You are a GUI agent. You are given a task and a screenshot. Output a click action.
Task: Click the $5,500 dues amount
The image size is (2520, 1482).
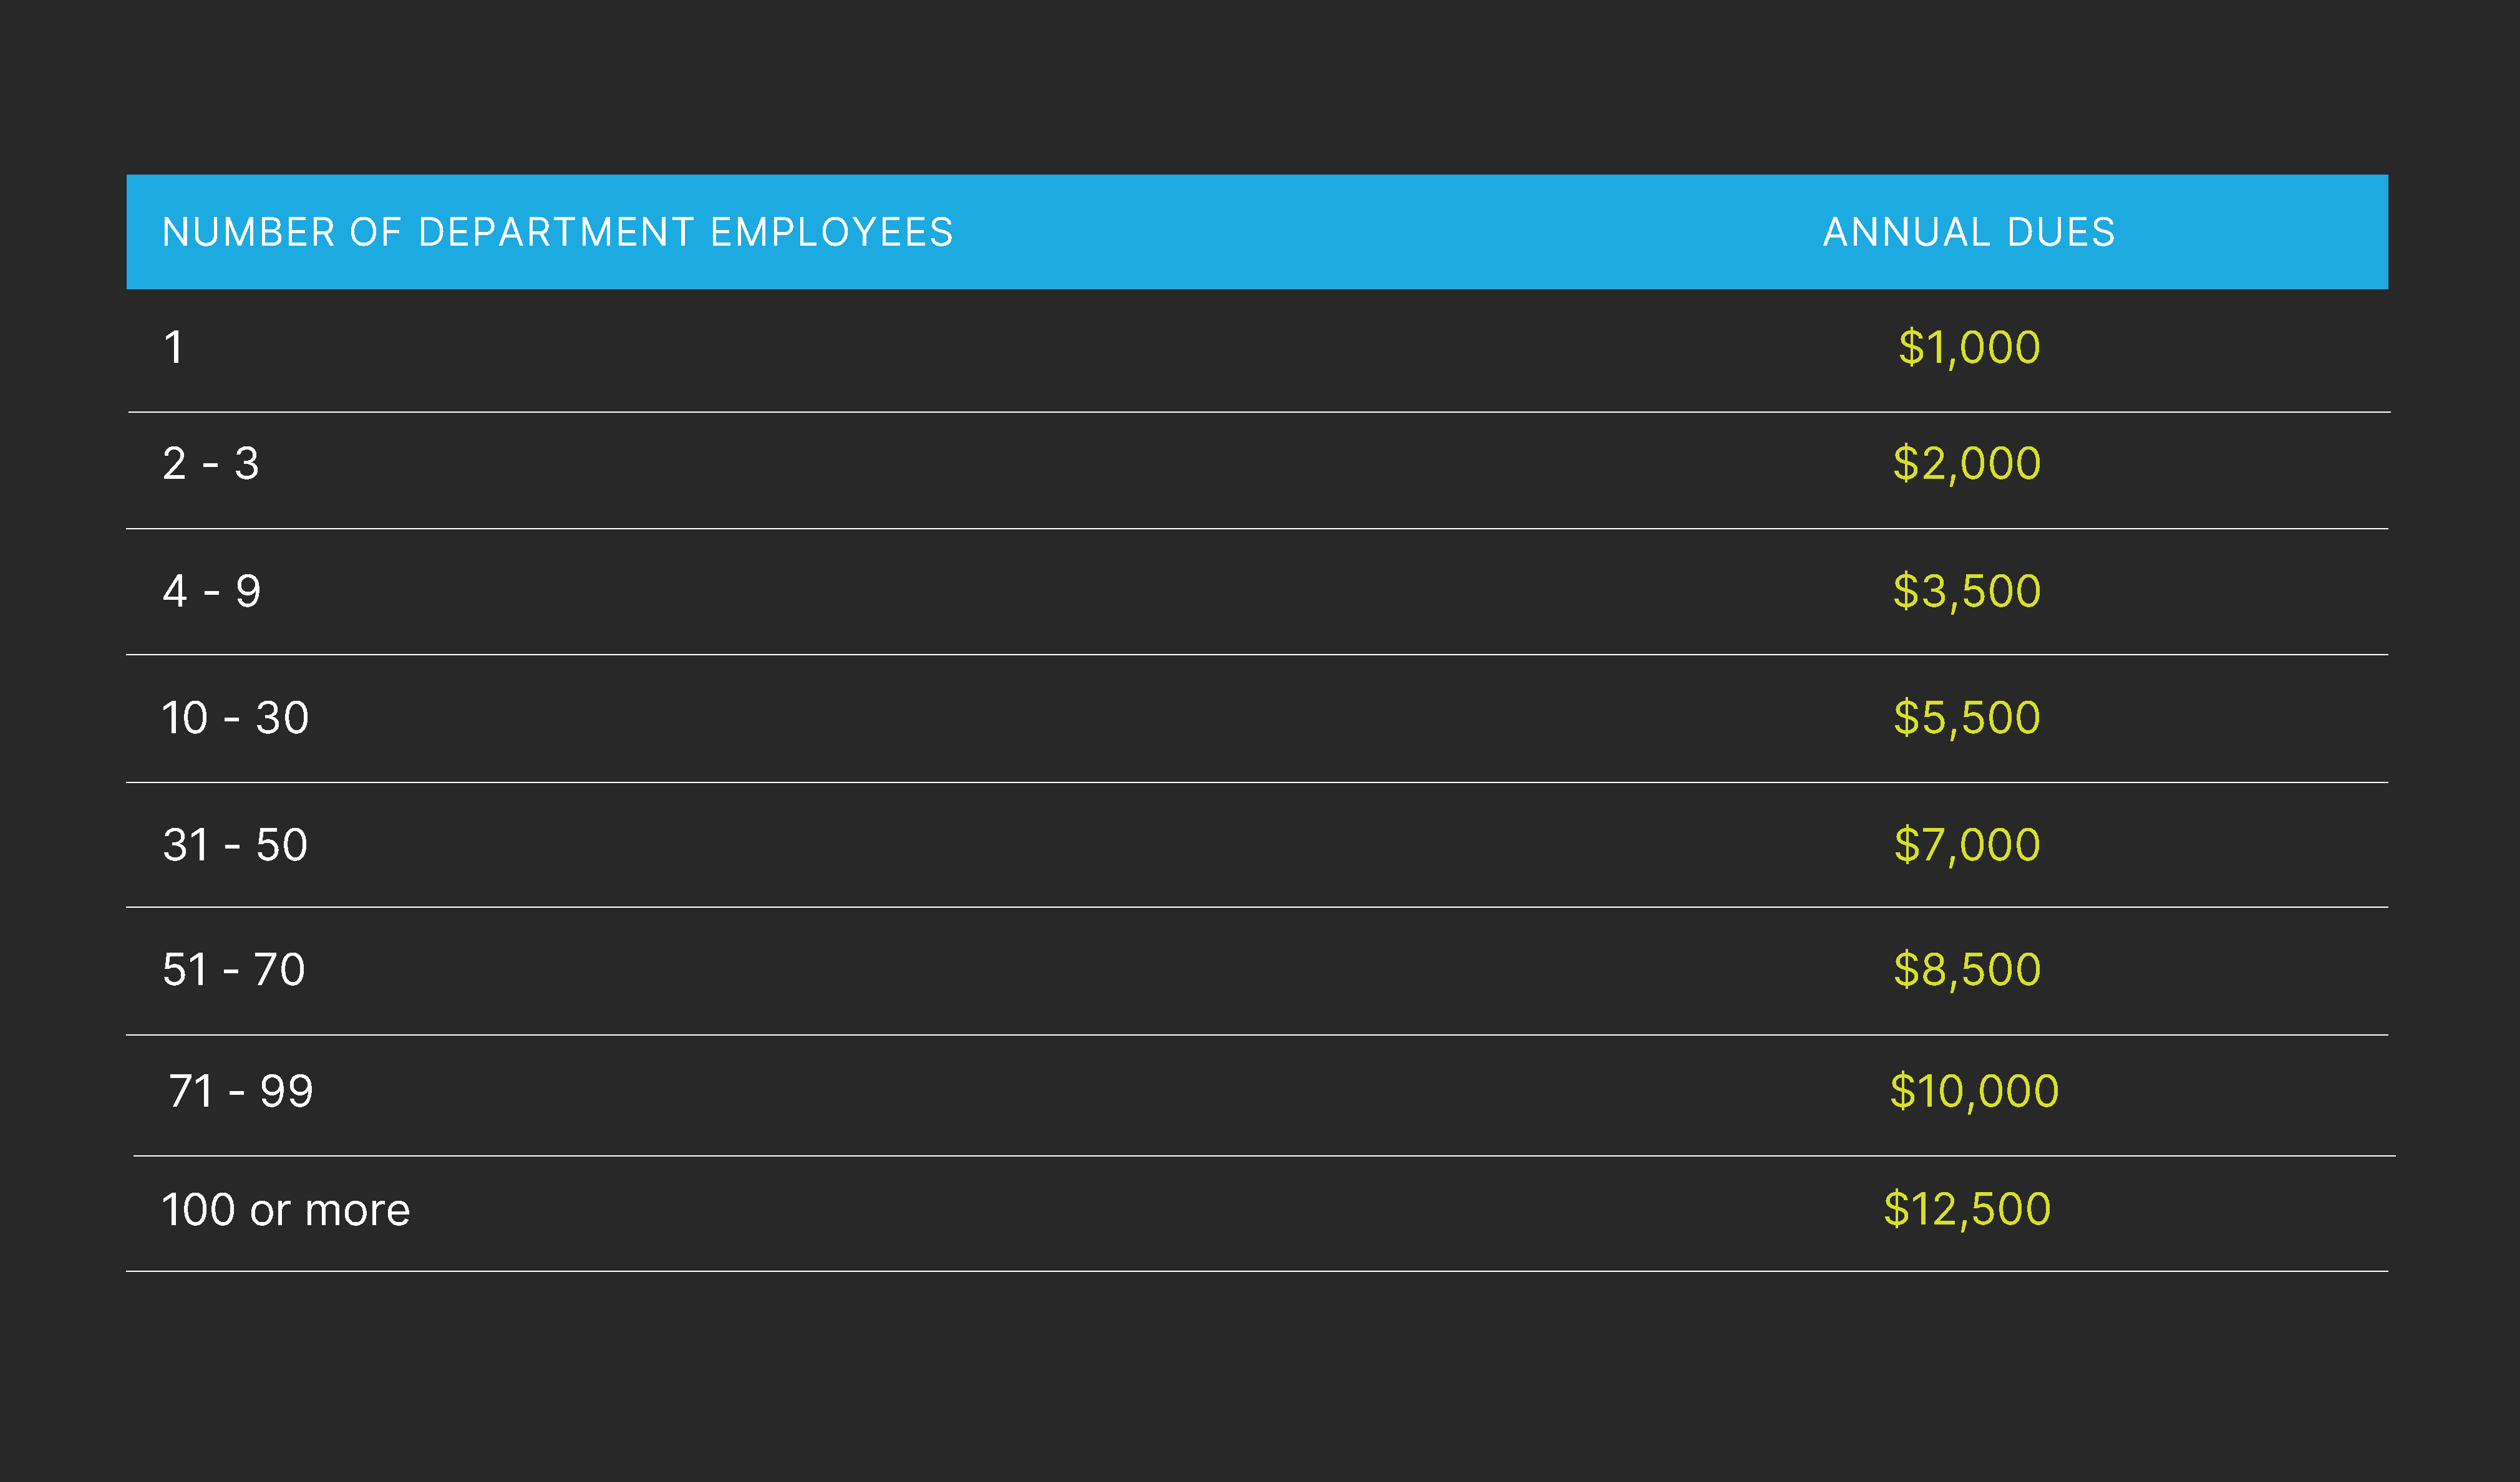[1966, 718]
